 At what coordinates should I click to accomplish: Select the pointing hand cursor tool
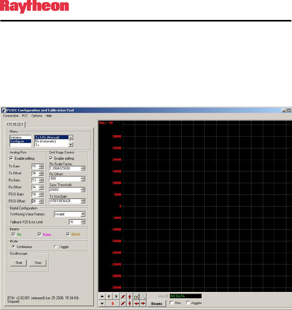click(x=137, y=296)
